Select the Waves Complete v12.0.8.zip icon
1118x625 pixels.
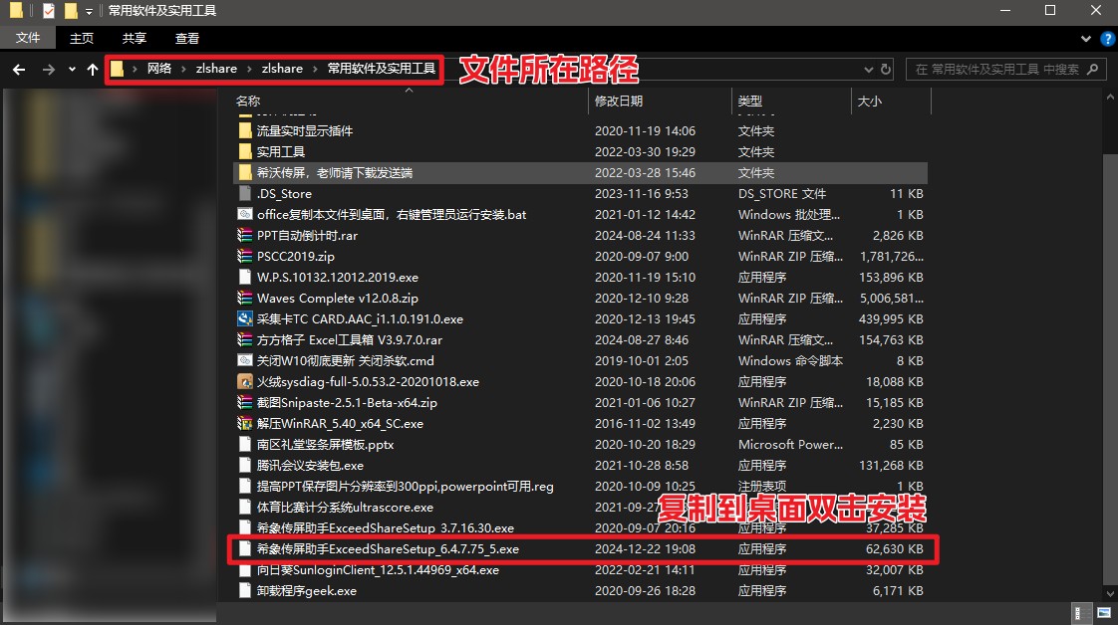tap(244, 298)
